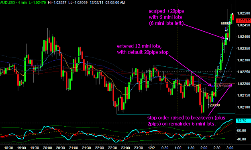251x150 pixels.
Task: Click the 21:30 time axis label
Action: (x=86, y=148)
